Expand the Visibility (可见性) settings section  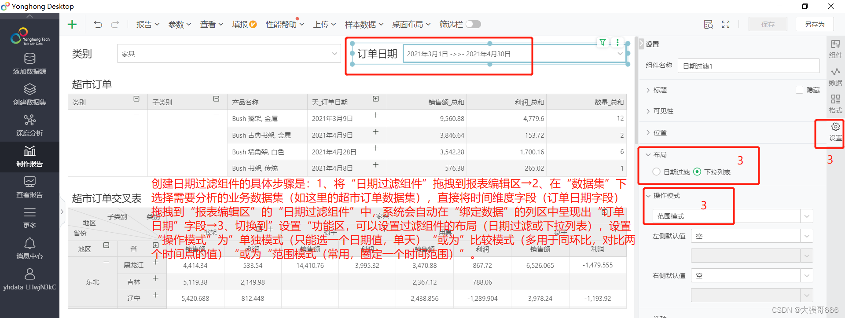coord(659,111)
